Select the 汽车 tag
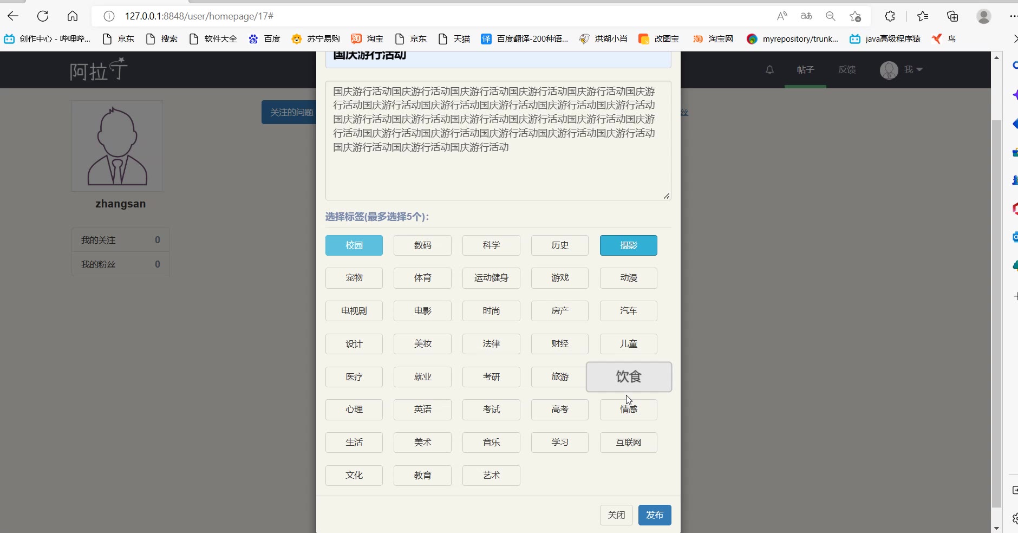Image resolution: width=1018 pixels, height=533 pixels. coord(629,311)
